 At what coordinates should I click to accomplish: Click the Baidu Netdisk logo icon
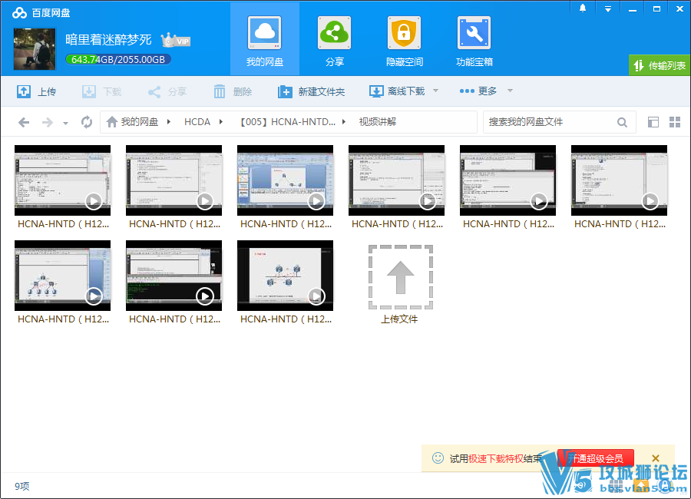click(x=19, y=13)
